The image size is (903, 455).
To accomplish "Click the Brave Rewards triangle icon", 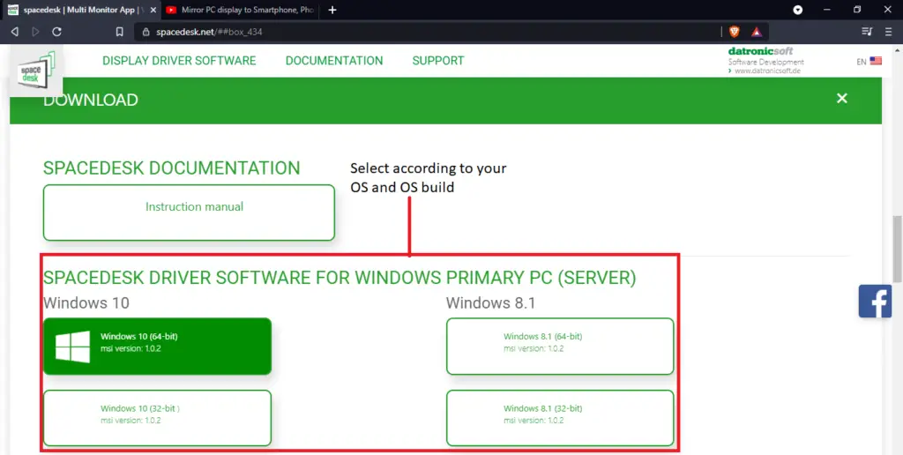I will coord(756,32).
